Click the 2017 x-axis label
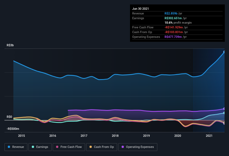This screenshot has height=156, width=229. pyautogui.click(x=84, y=136)
